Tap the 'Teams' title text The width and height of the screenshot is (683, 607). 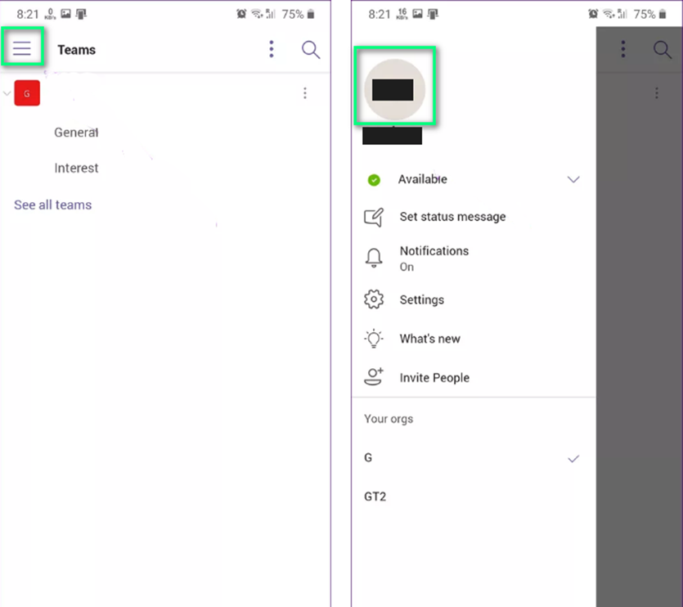click(x=77, y=50)
